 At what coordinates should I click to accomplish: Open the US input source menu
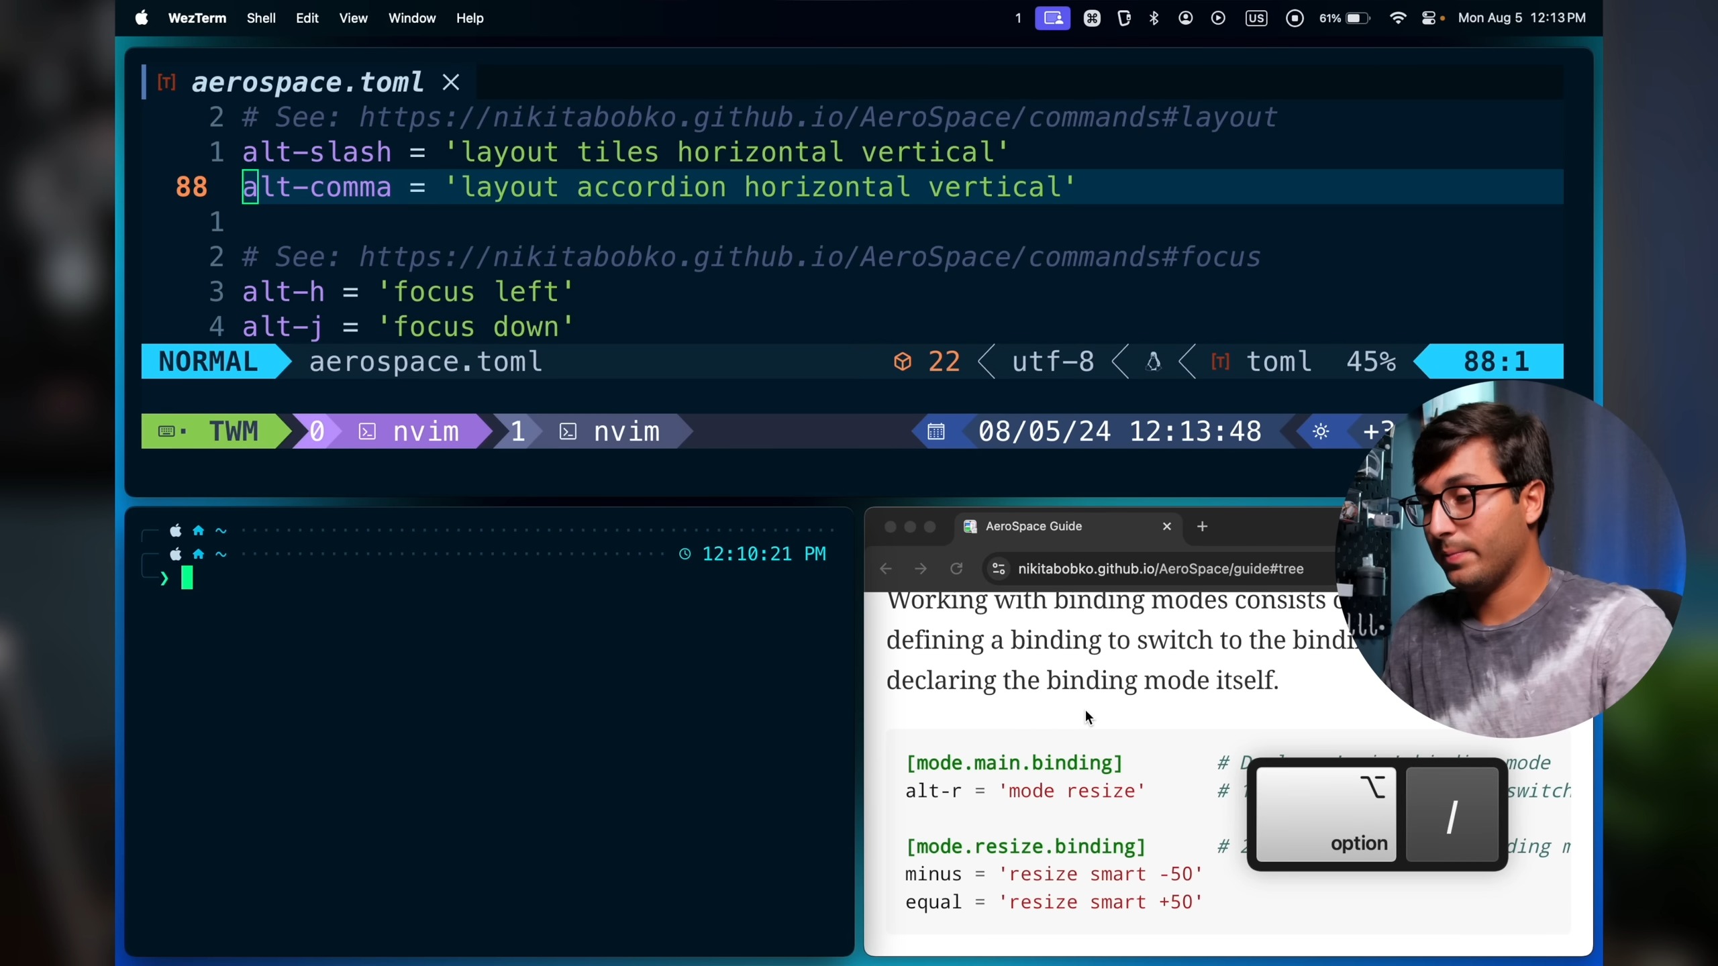pos(1256,18)
